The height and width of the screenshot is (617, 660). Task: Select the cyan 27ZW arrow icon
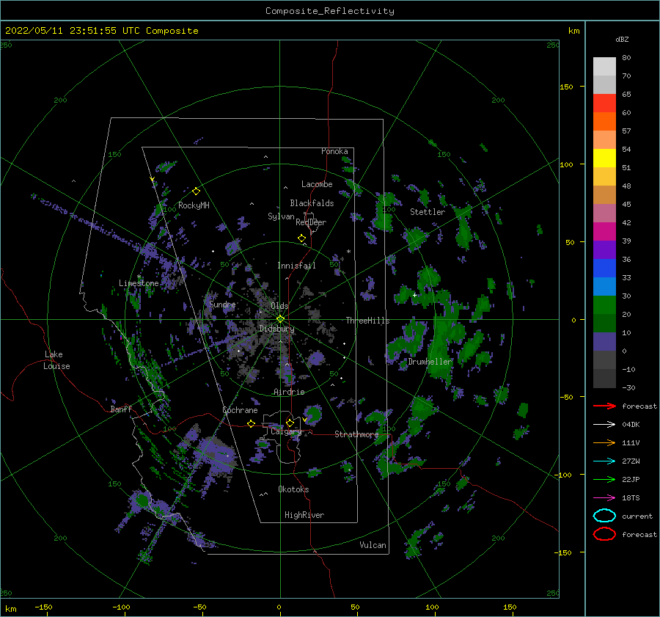click(x=604, y=461)
